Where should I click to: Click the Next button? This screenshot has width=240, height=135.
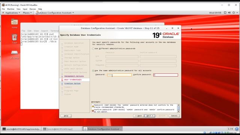coord(150,116)
